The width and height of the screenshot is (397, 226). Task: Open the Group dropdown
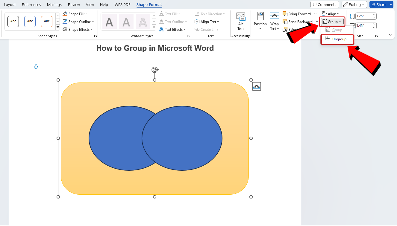pos(332,22)
